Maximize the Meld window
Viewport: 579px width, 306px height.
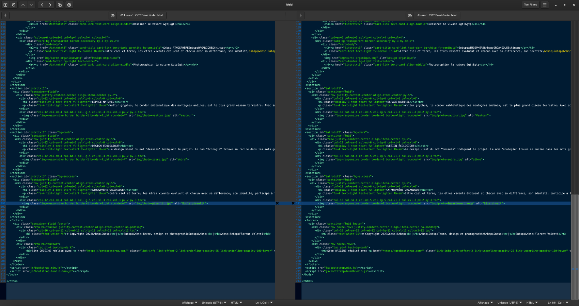[x=565, y=5]
